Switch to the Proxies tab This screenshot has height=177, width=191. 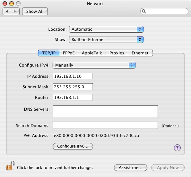pyautogui.click(x=117, y=53)
